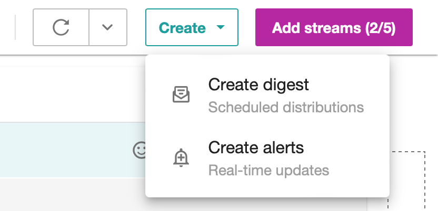Viewport: 438px width, 211px height.
Task: Click the circular arrow refresh icon
Action: tap(61, 27)
